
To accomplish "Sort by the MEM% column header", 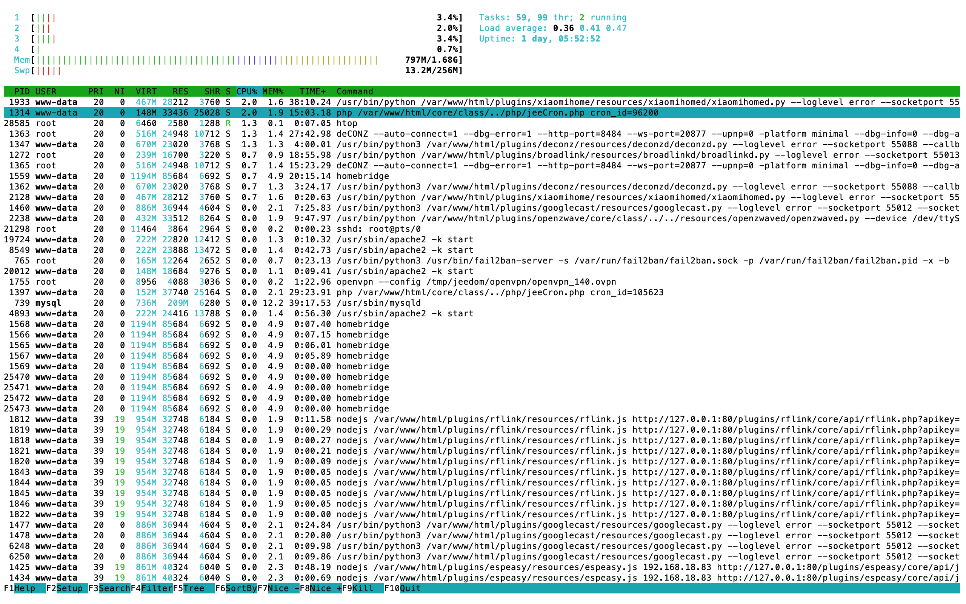I will [x=273, y=91].
